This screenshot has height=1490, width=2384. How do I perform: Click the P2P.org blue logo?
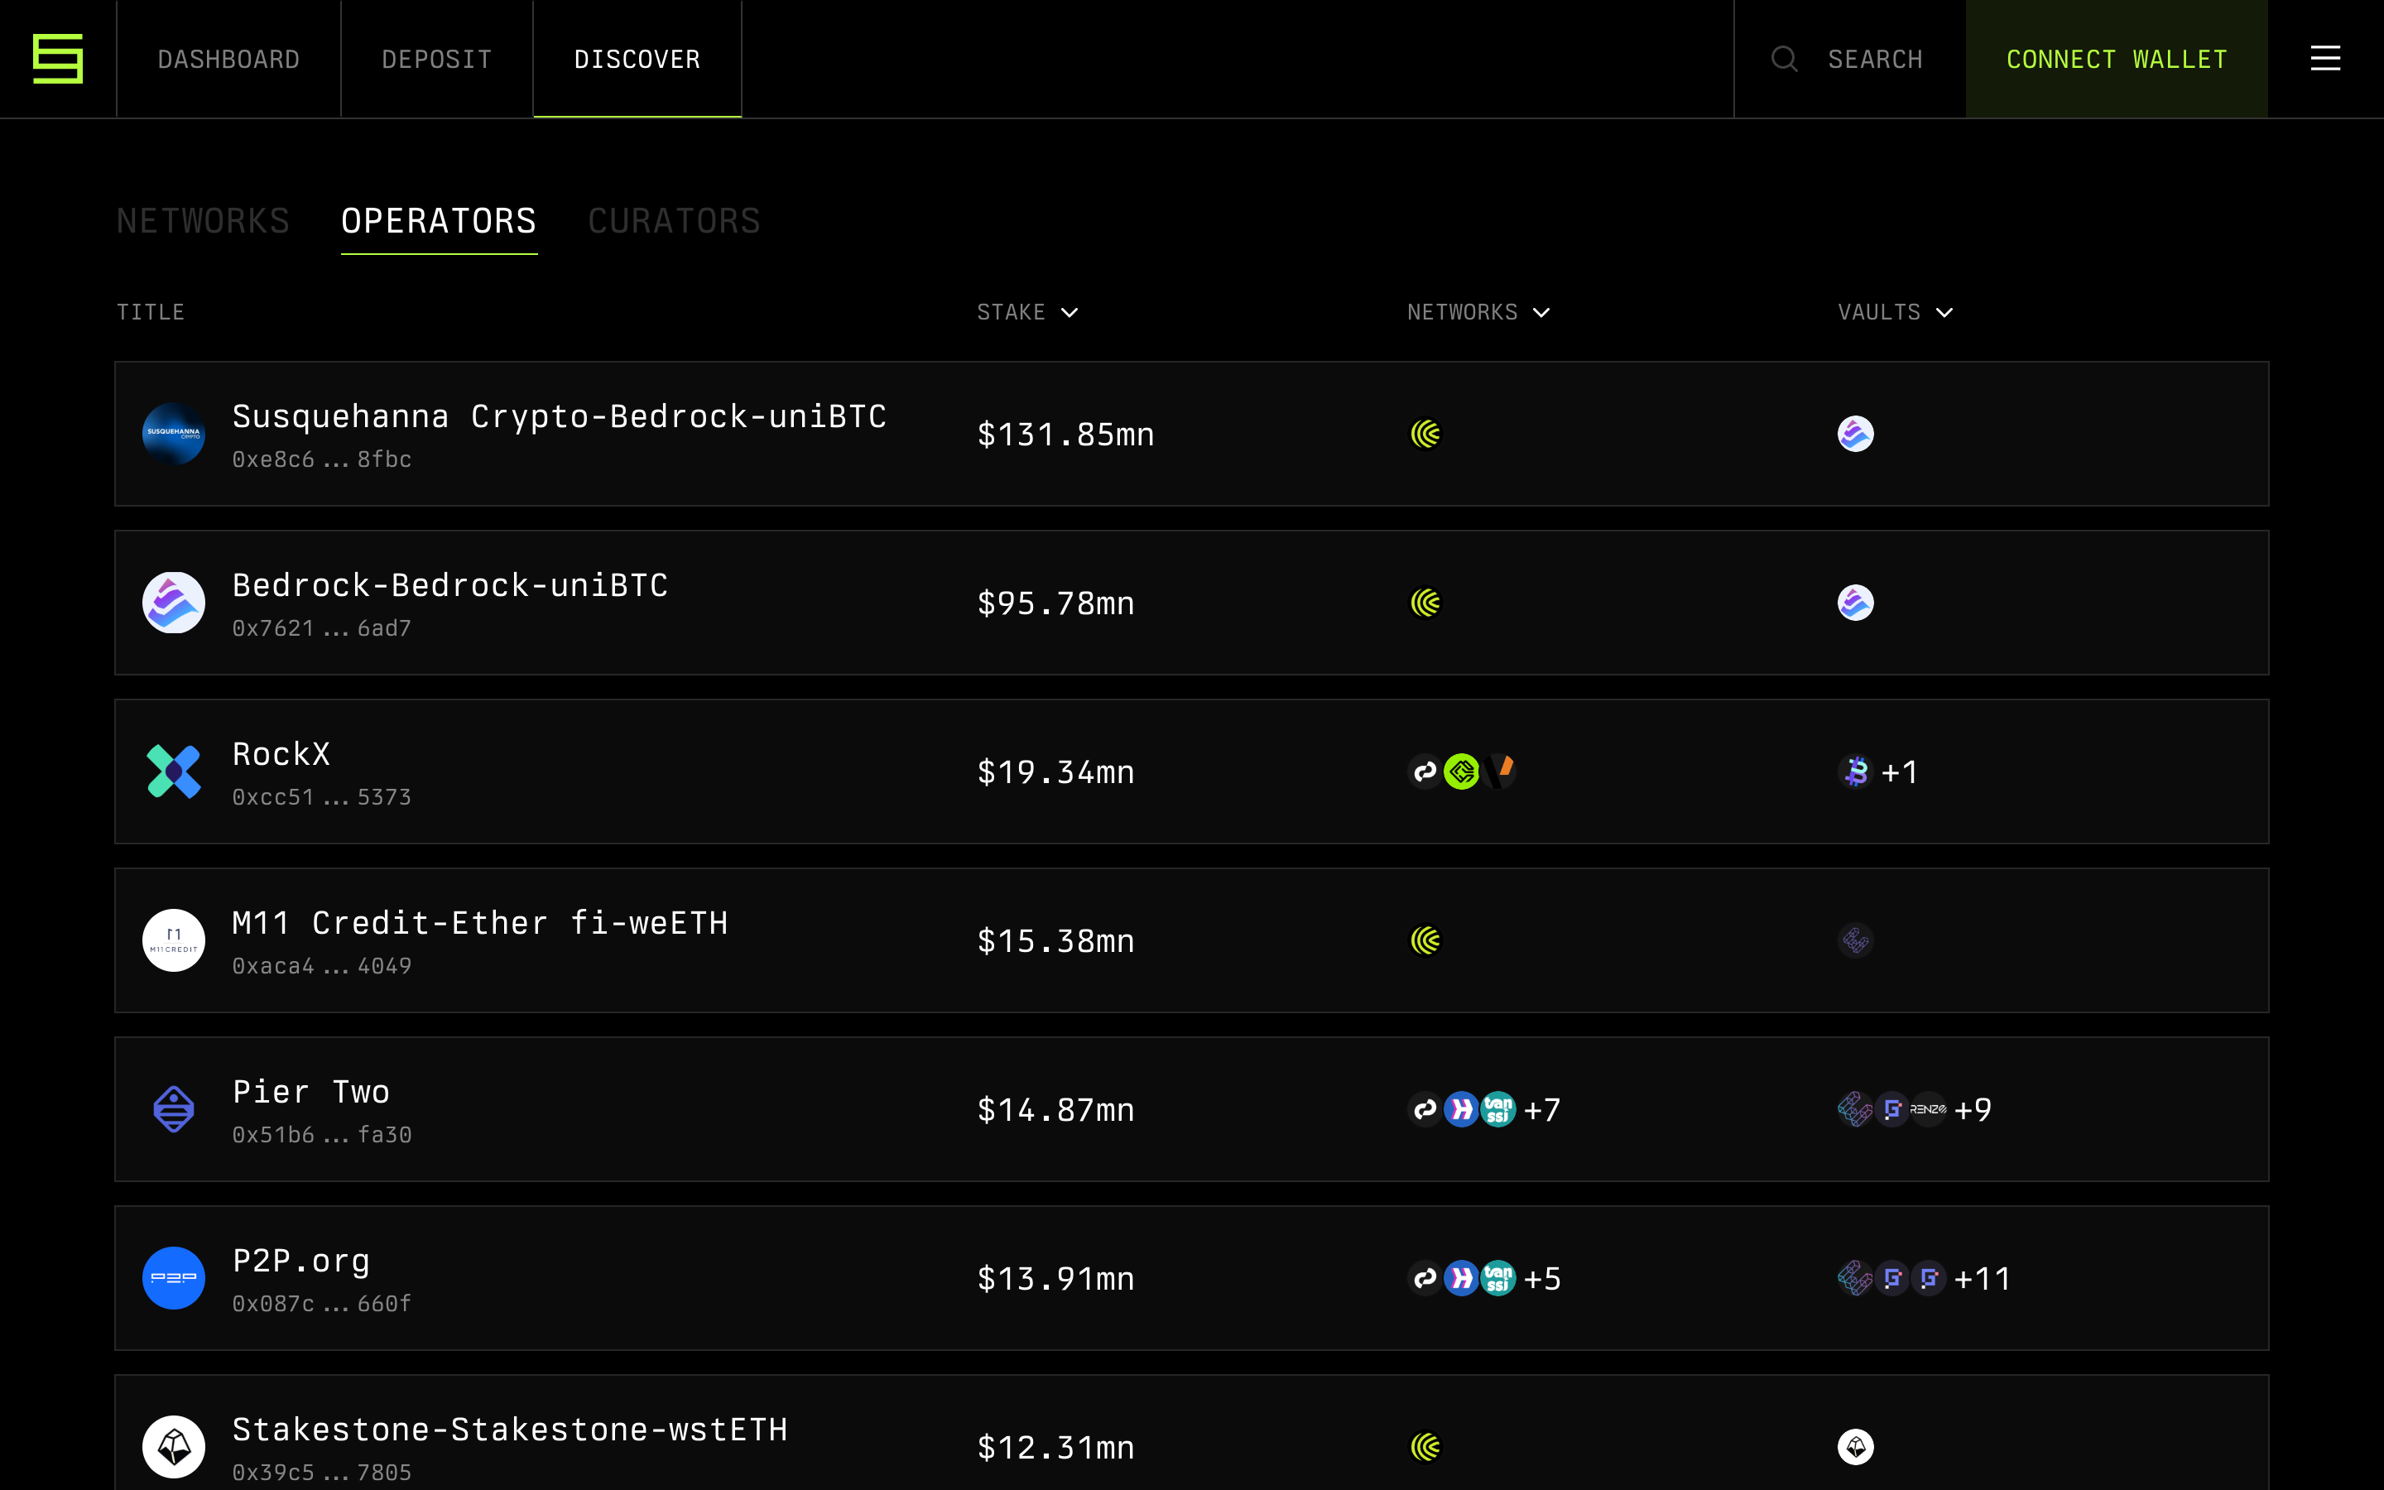click(173, 1278)
